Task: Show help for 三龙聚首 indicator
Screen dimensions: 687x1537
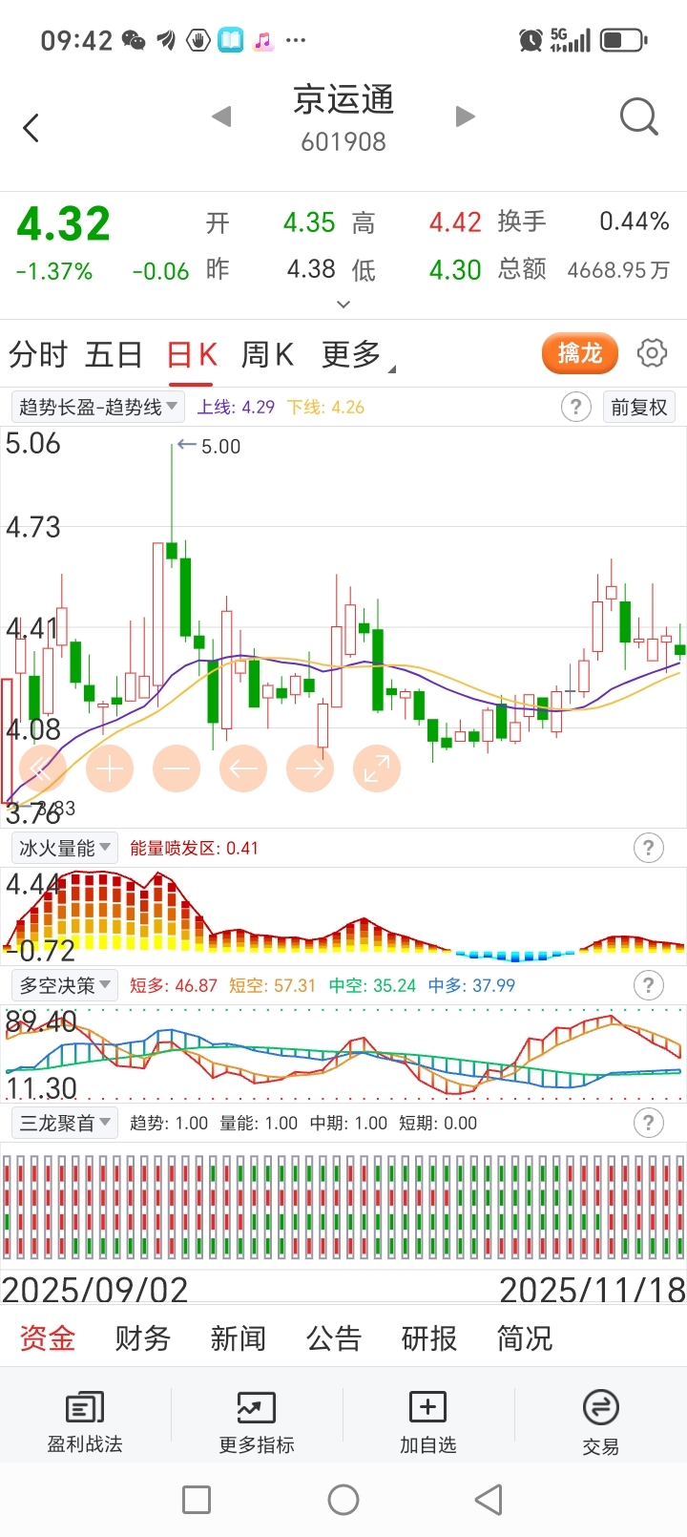Action: (x=649, y=1123)
